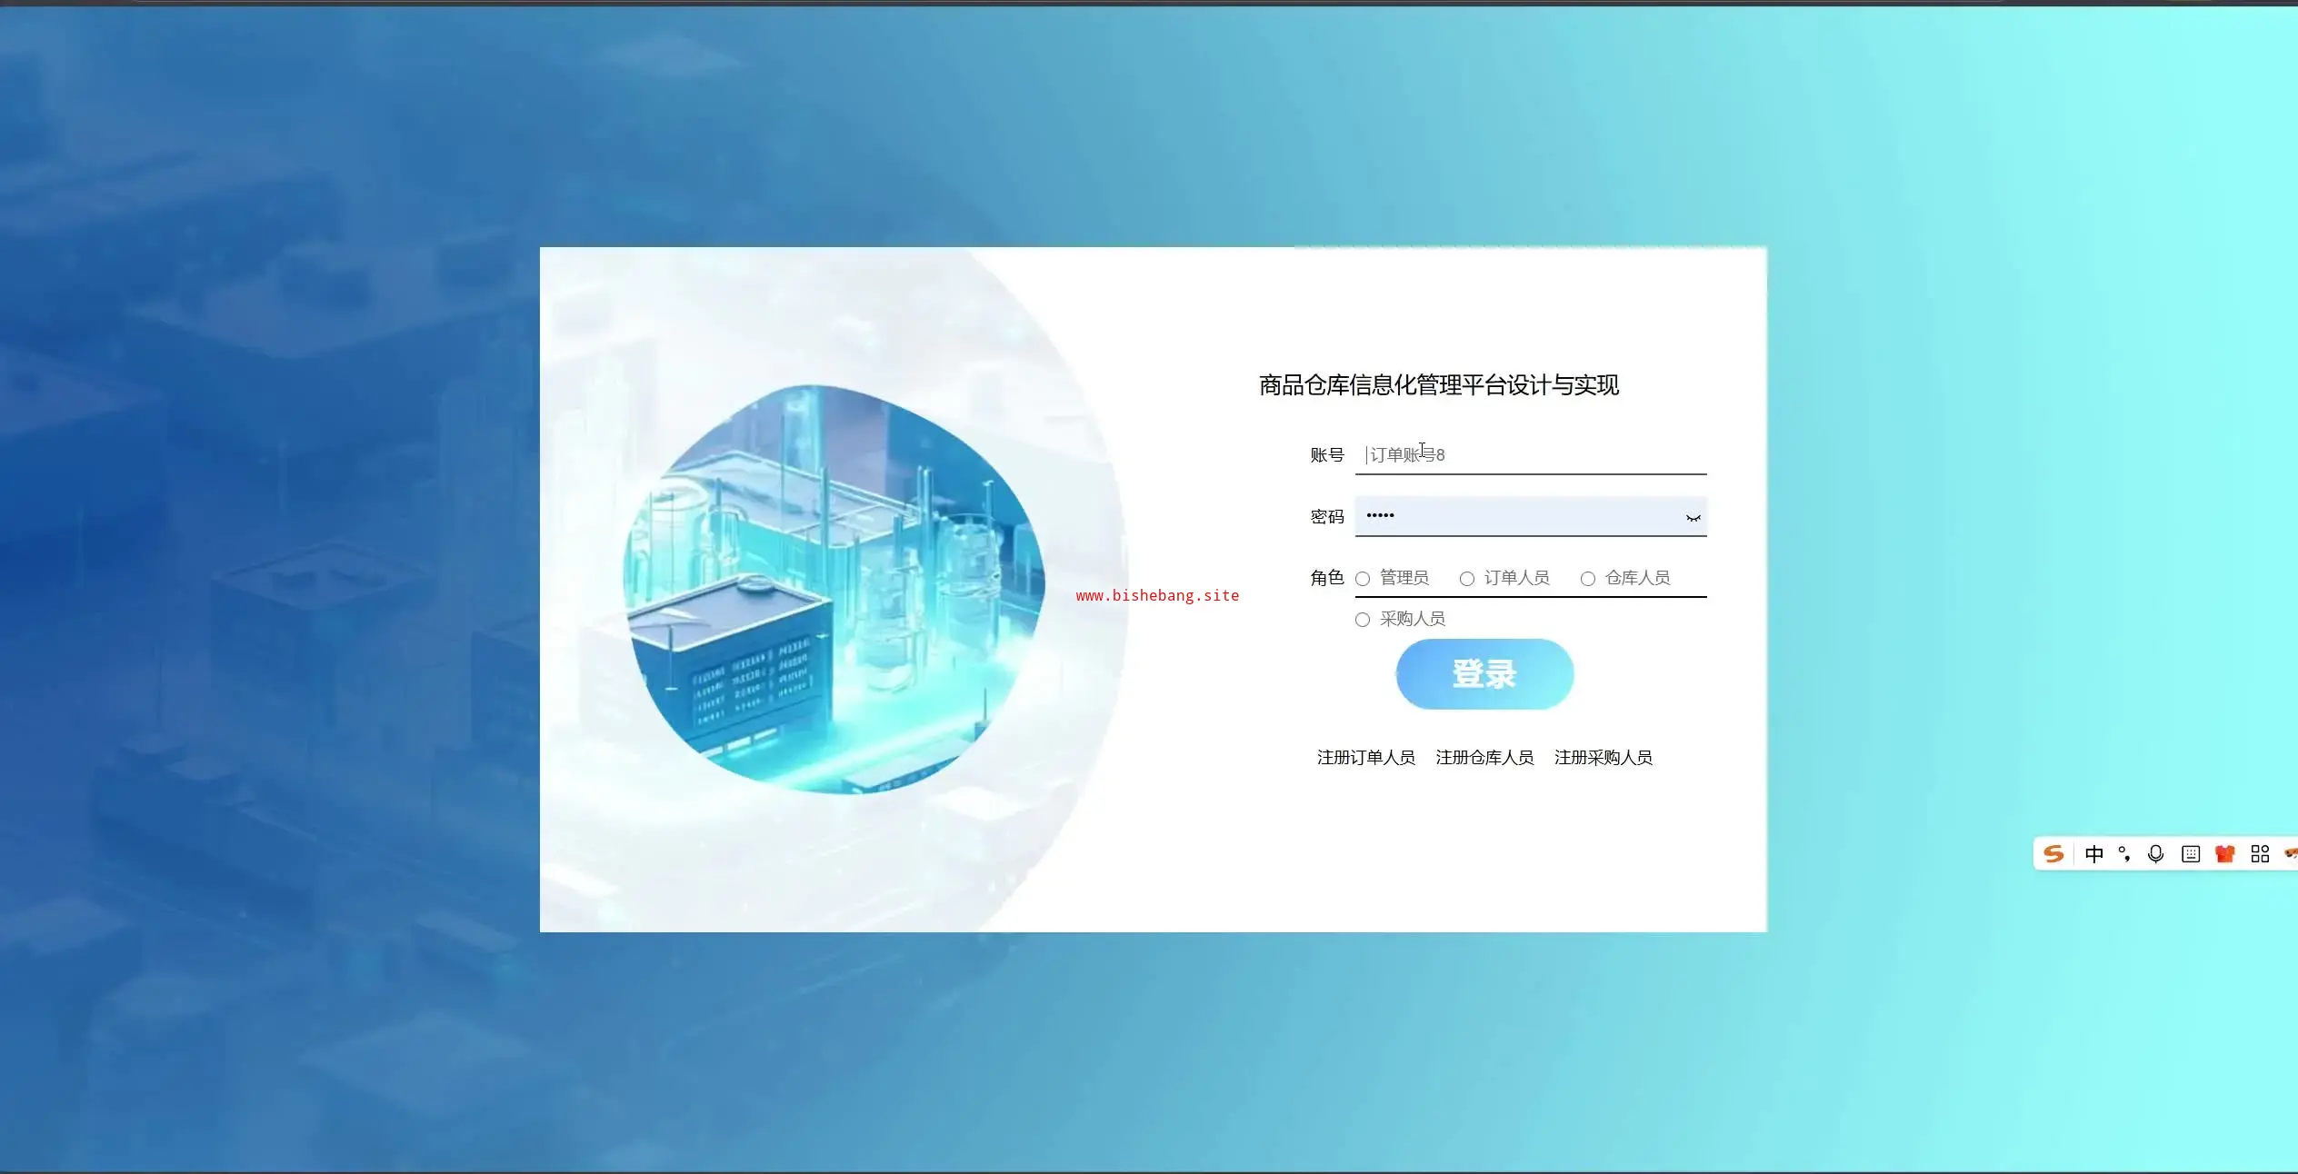The image size is (2298, 1174).
Task: Open the four-squares toolbox icon
Action: point(2260,854)
